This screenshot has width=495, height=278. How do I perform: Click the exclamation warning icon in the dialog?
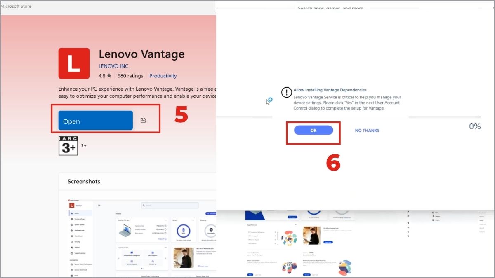tap(286, 93)
